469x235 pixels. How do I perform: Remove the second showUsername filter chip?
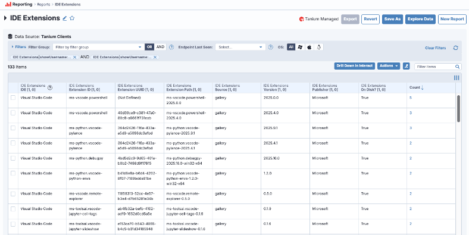click(x=155, y=57)
